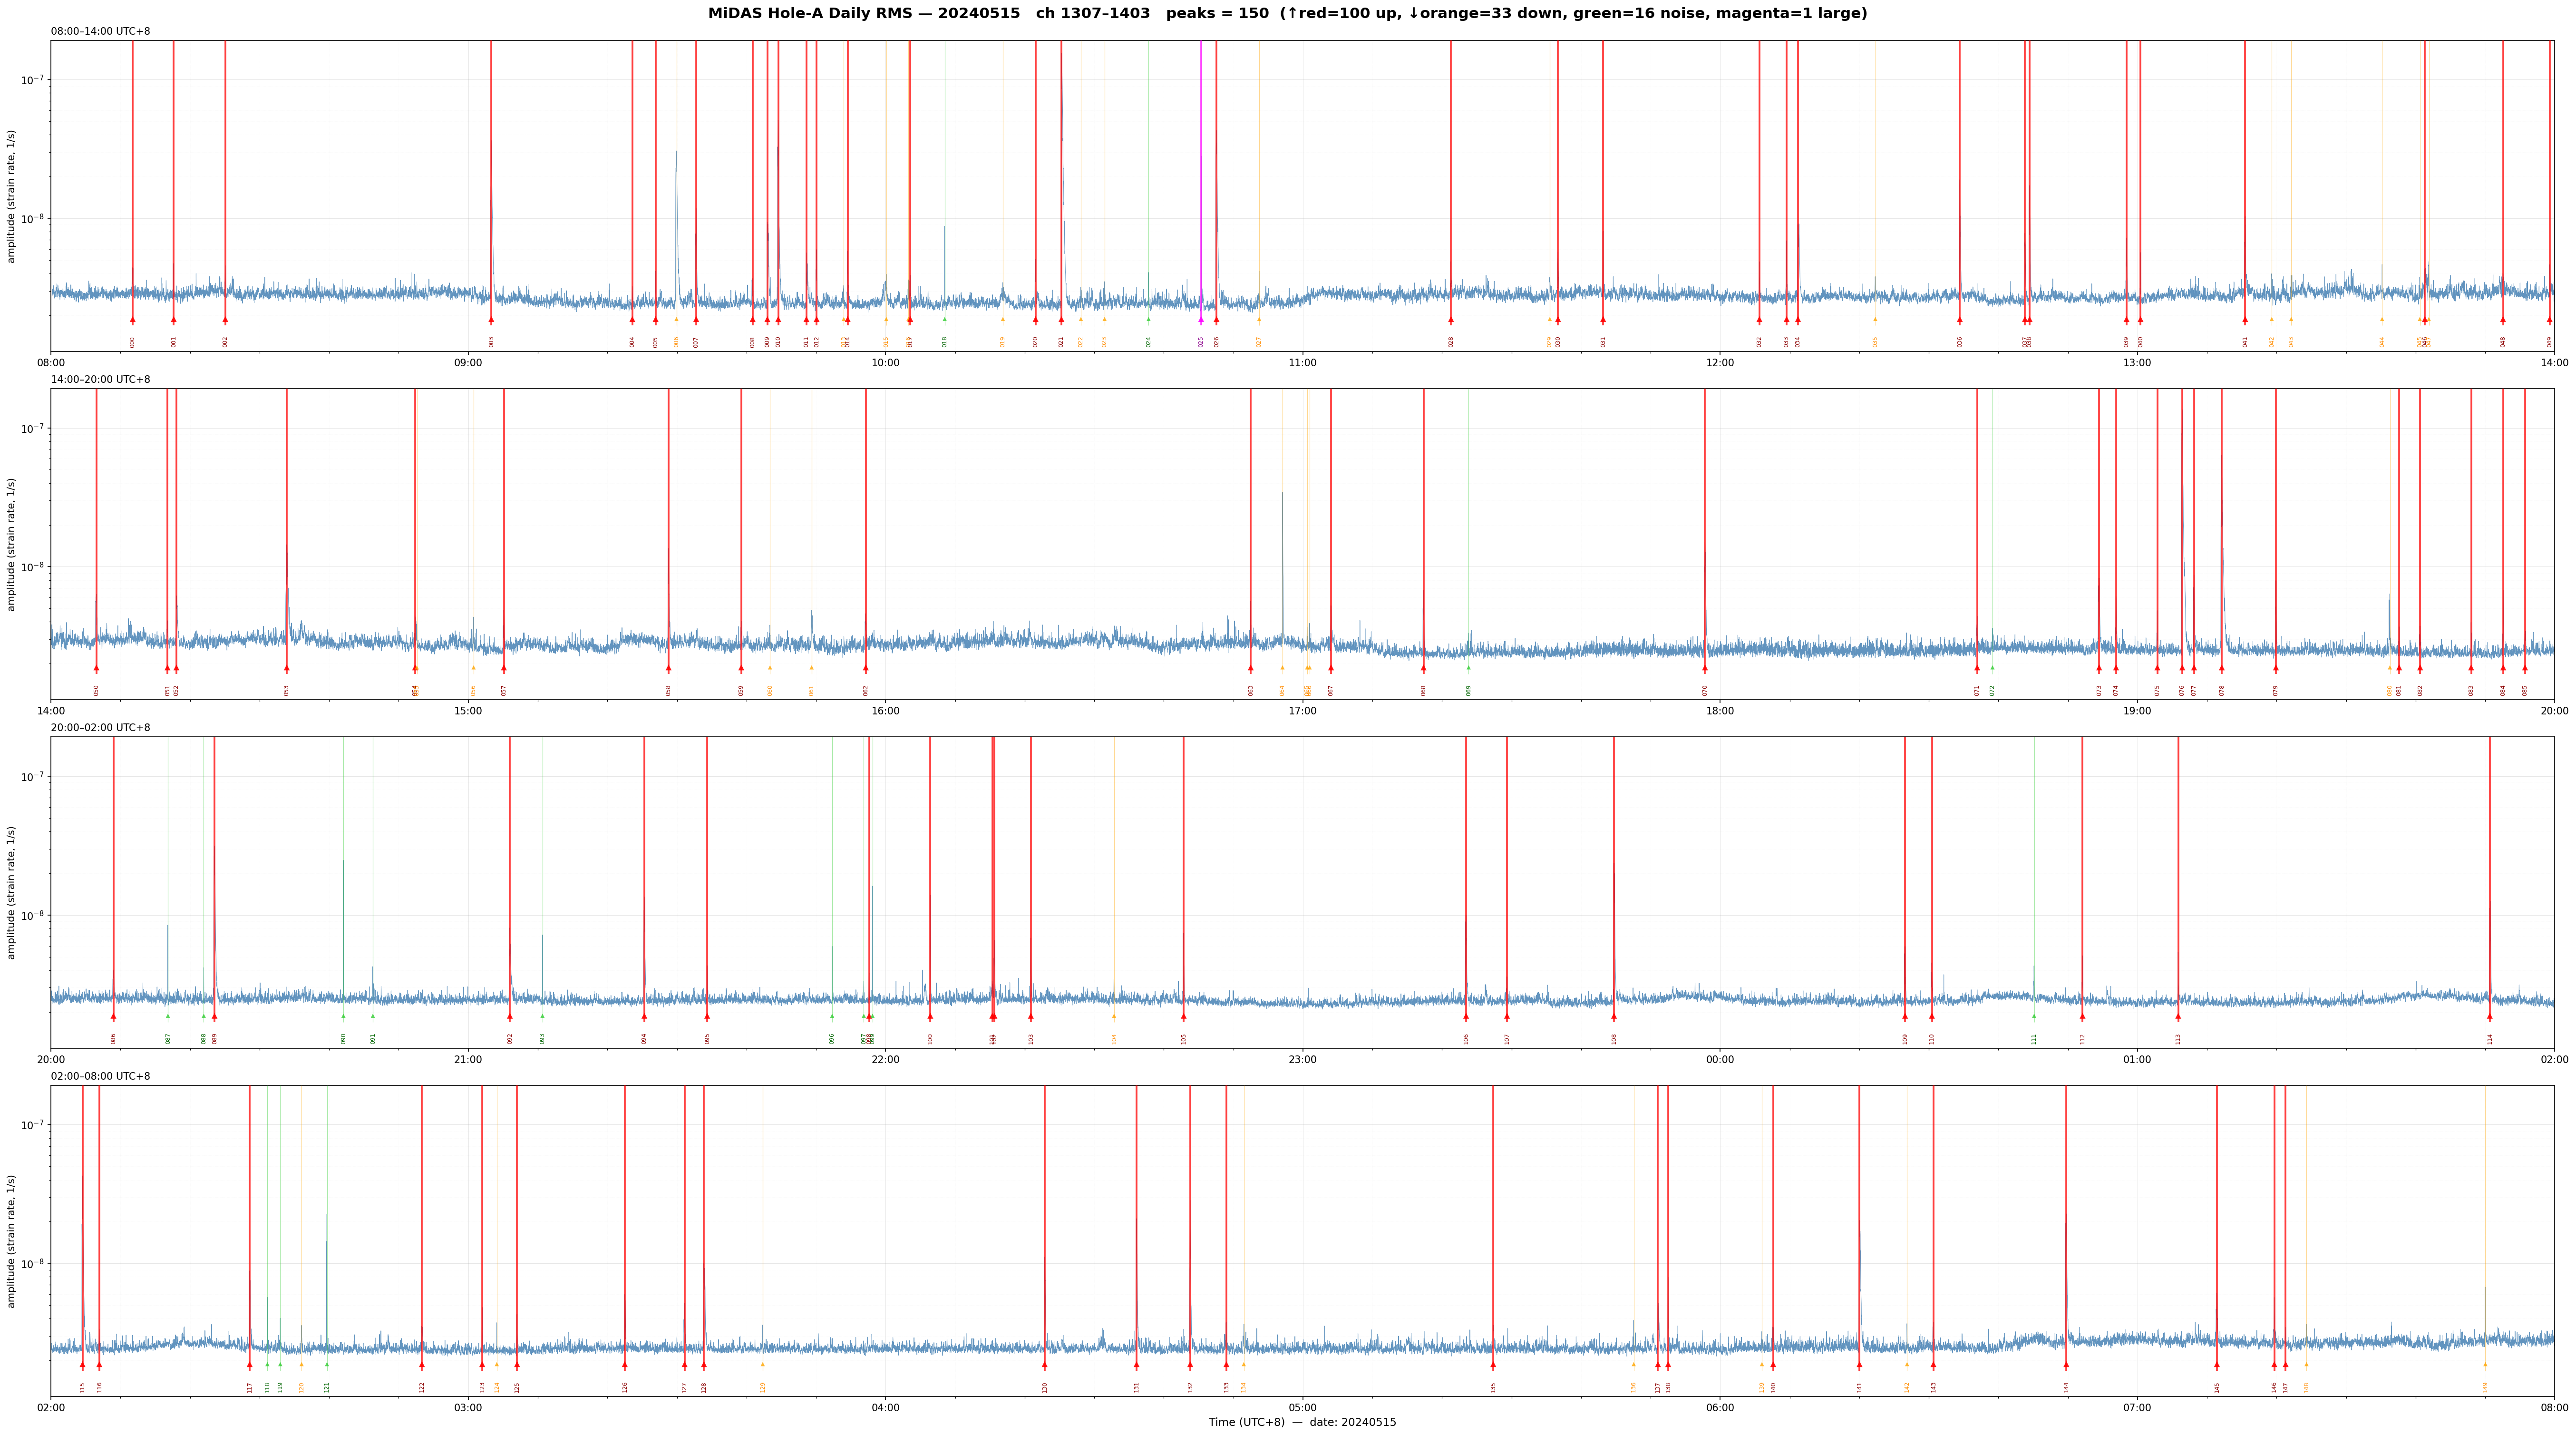Click the red peak marker labeled 000
The height and width of the screenshot is (1435, 2576).
(x=132, y=320)
